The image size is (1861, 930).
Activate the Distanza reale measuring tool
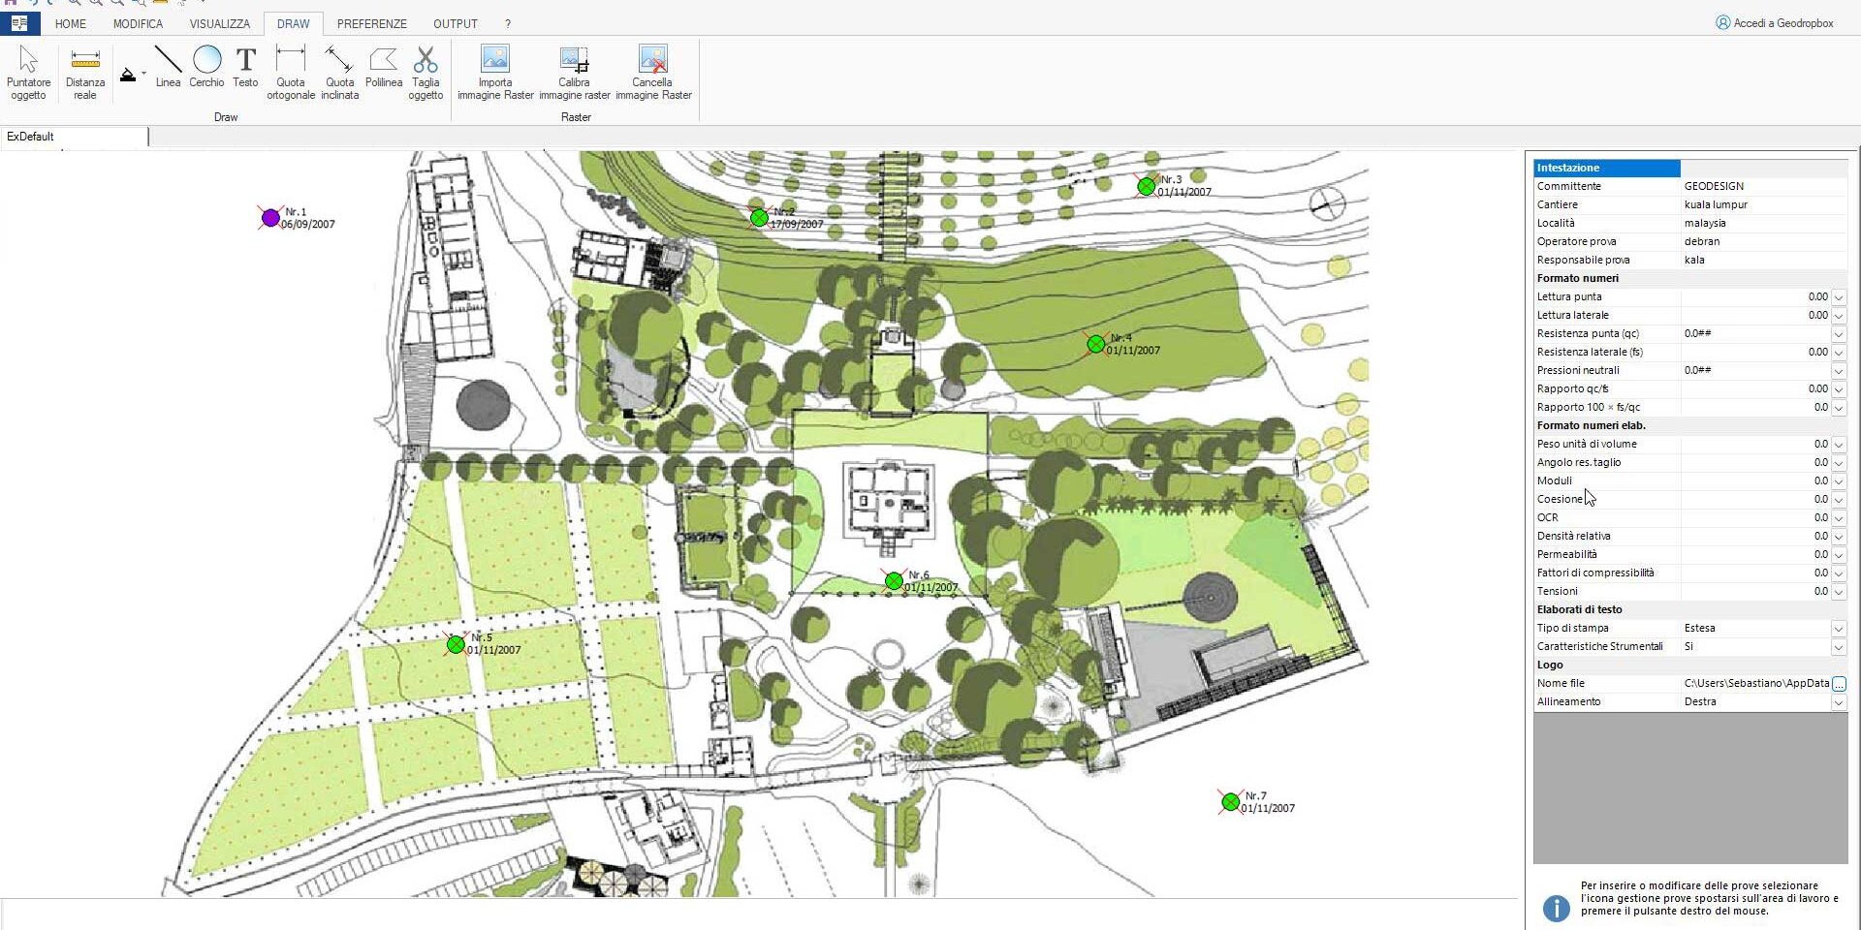pos(85,73)
